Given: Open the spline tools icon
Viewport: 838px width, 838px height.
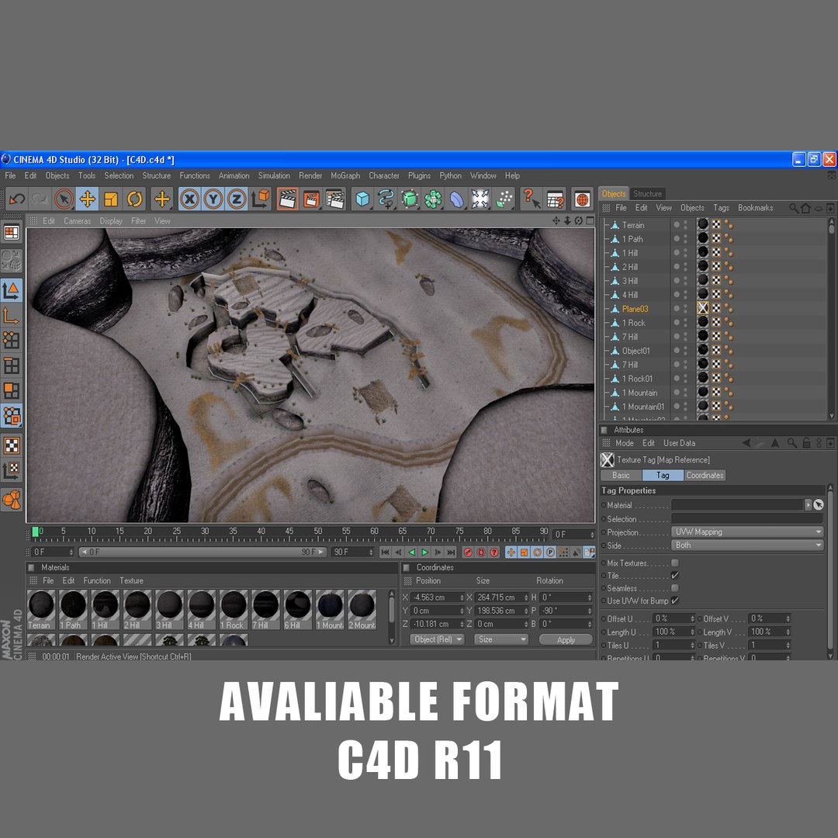Looking at the screenshot, I should click(x=386, y=199).
